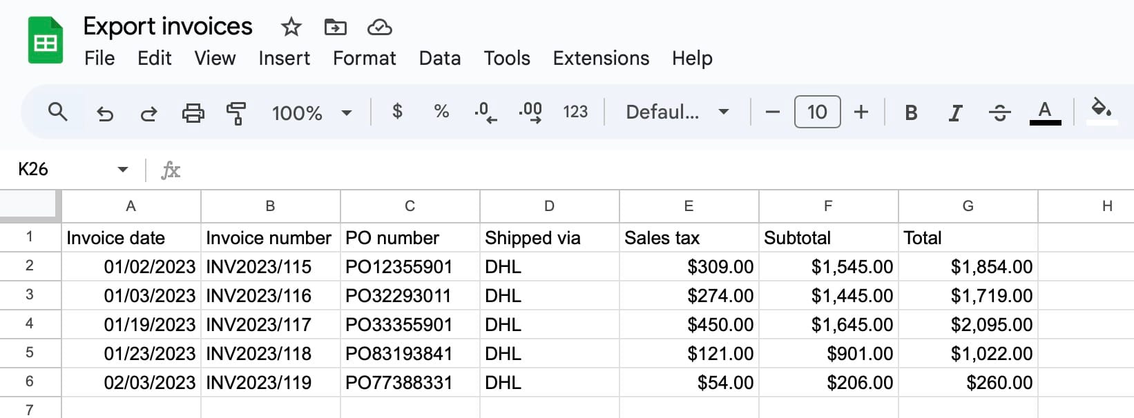This screenshot has width=1134, height=418.
Task: Open the name box dropdown arrow
Action: point(123,170)
